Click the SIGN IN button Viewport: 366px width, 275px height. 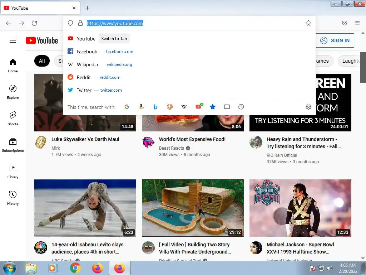coord(335,40)
